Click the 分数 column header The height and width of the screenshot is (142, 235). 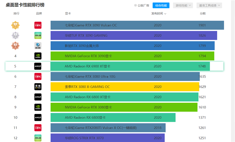tap(203, 13)
